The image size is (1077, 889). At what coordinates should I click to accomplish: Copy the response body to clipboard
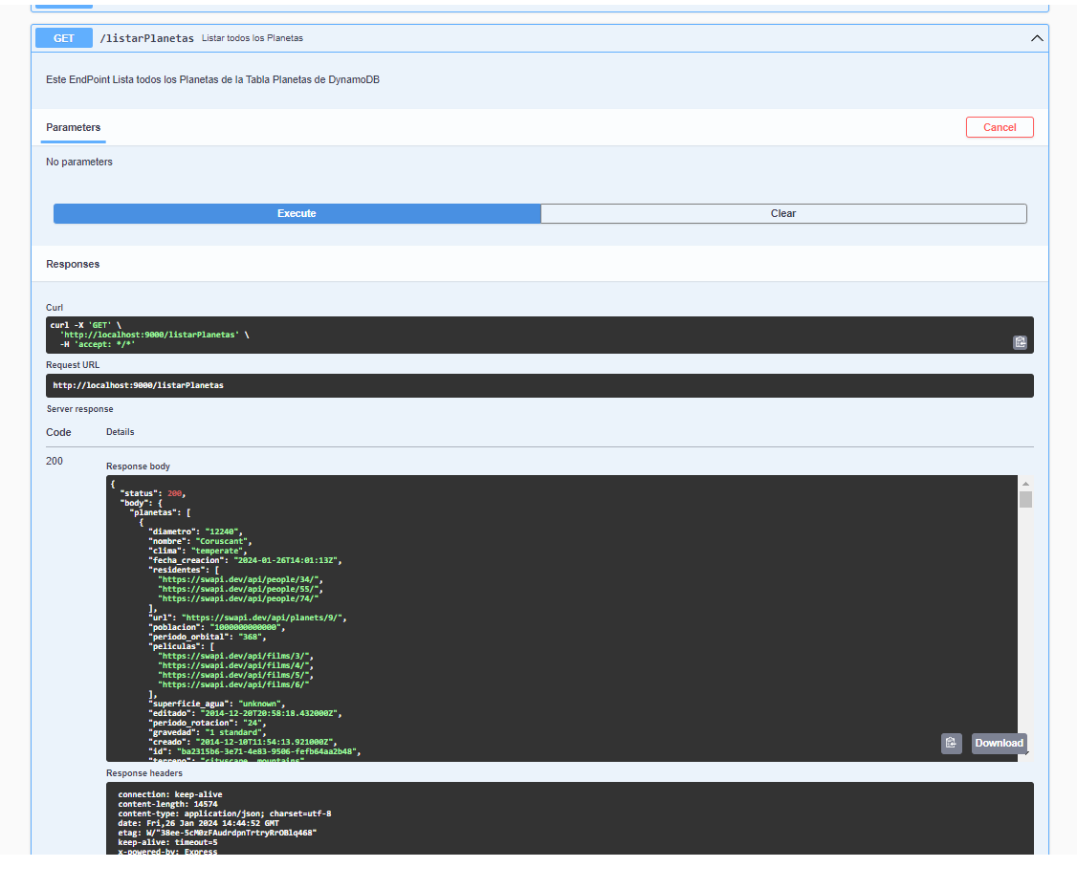(952, 743)
